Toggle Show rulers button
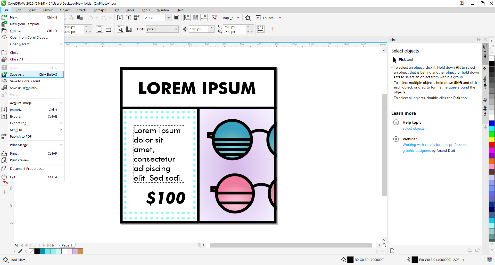 [187, 18]
